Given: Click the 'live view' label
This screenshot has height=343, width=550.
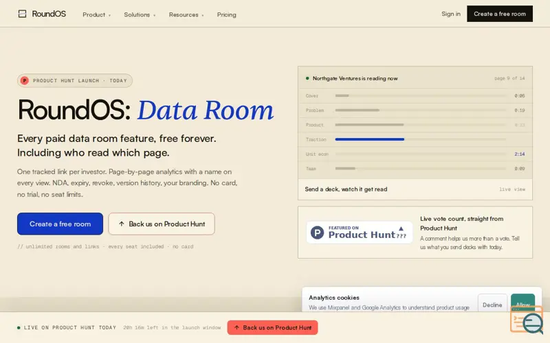Looking at the screenshot, I should (x=512, y=189).
